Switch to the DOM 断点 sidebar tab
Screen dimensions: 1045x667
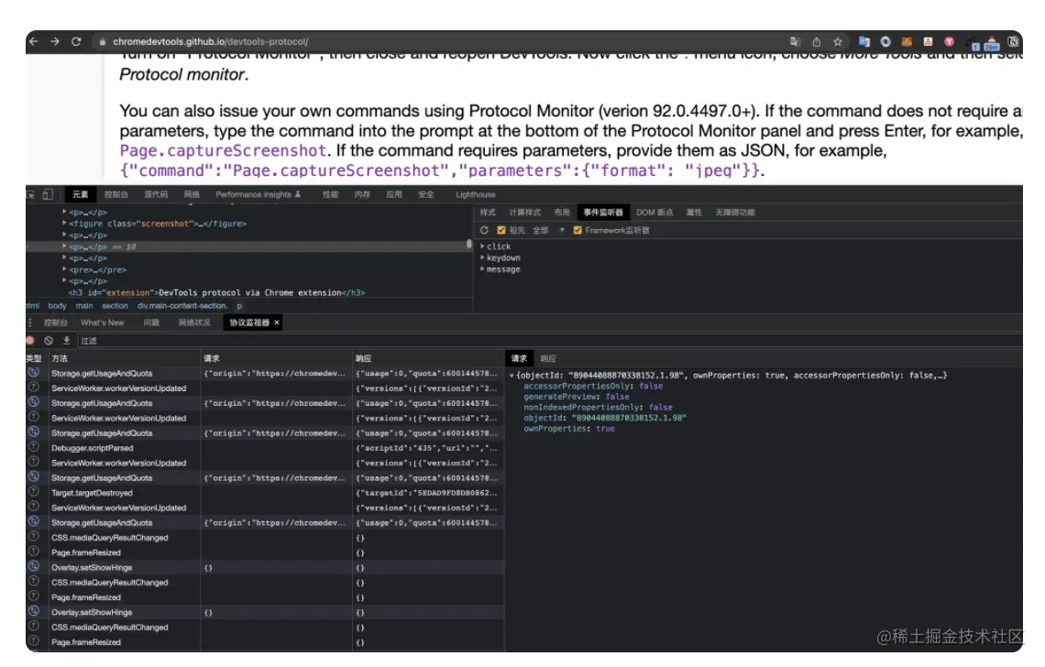[x=654, y=213]
